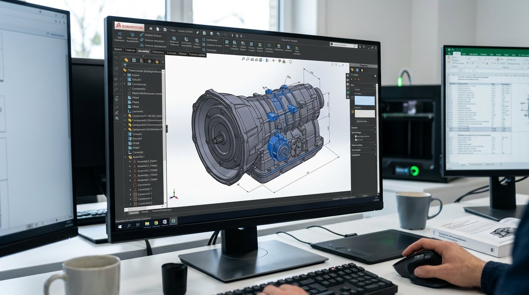The image size is (529, 295).
Task: Open the taskbar search magnifier
Action: pos(129,226)
